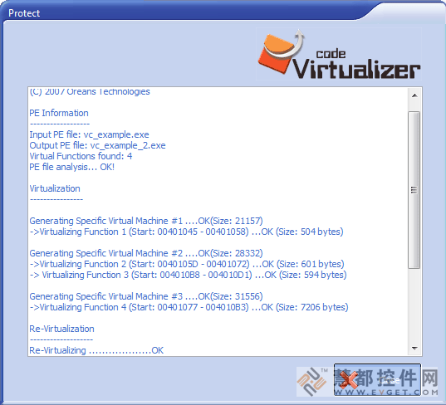Click the 'PE file analysis... OK!' line
Screen dimensions: 446x405
72,167
